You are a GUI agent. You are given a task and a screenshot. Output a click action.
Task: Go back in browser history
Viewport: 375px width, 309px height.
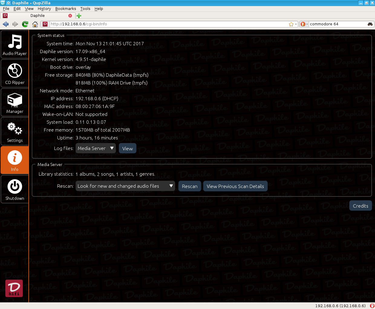[x=5, y=24]
